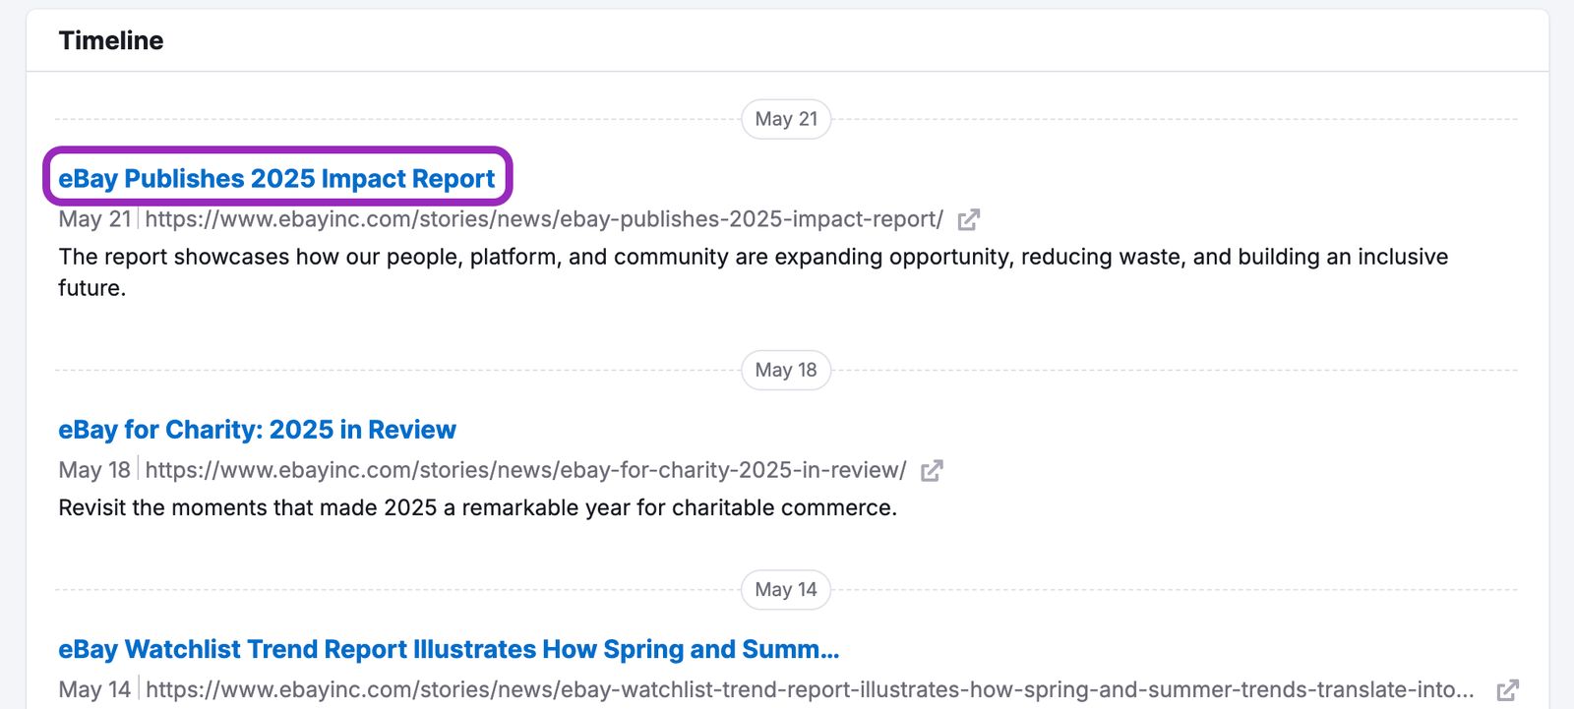Click external link icon beside the watchlist trend URL

point(1508,690)
